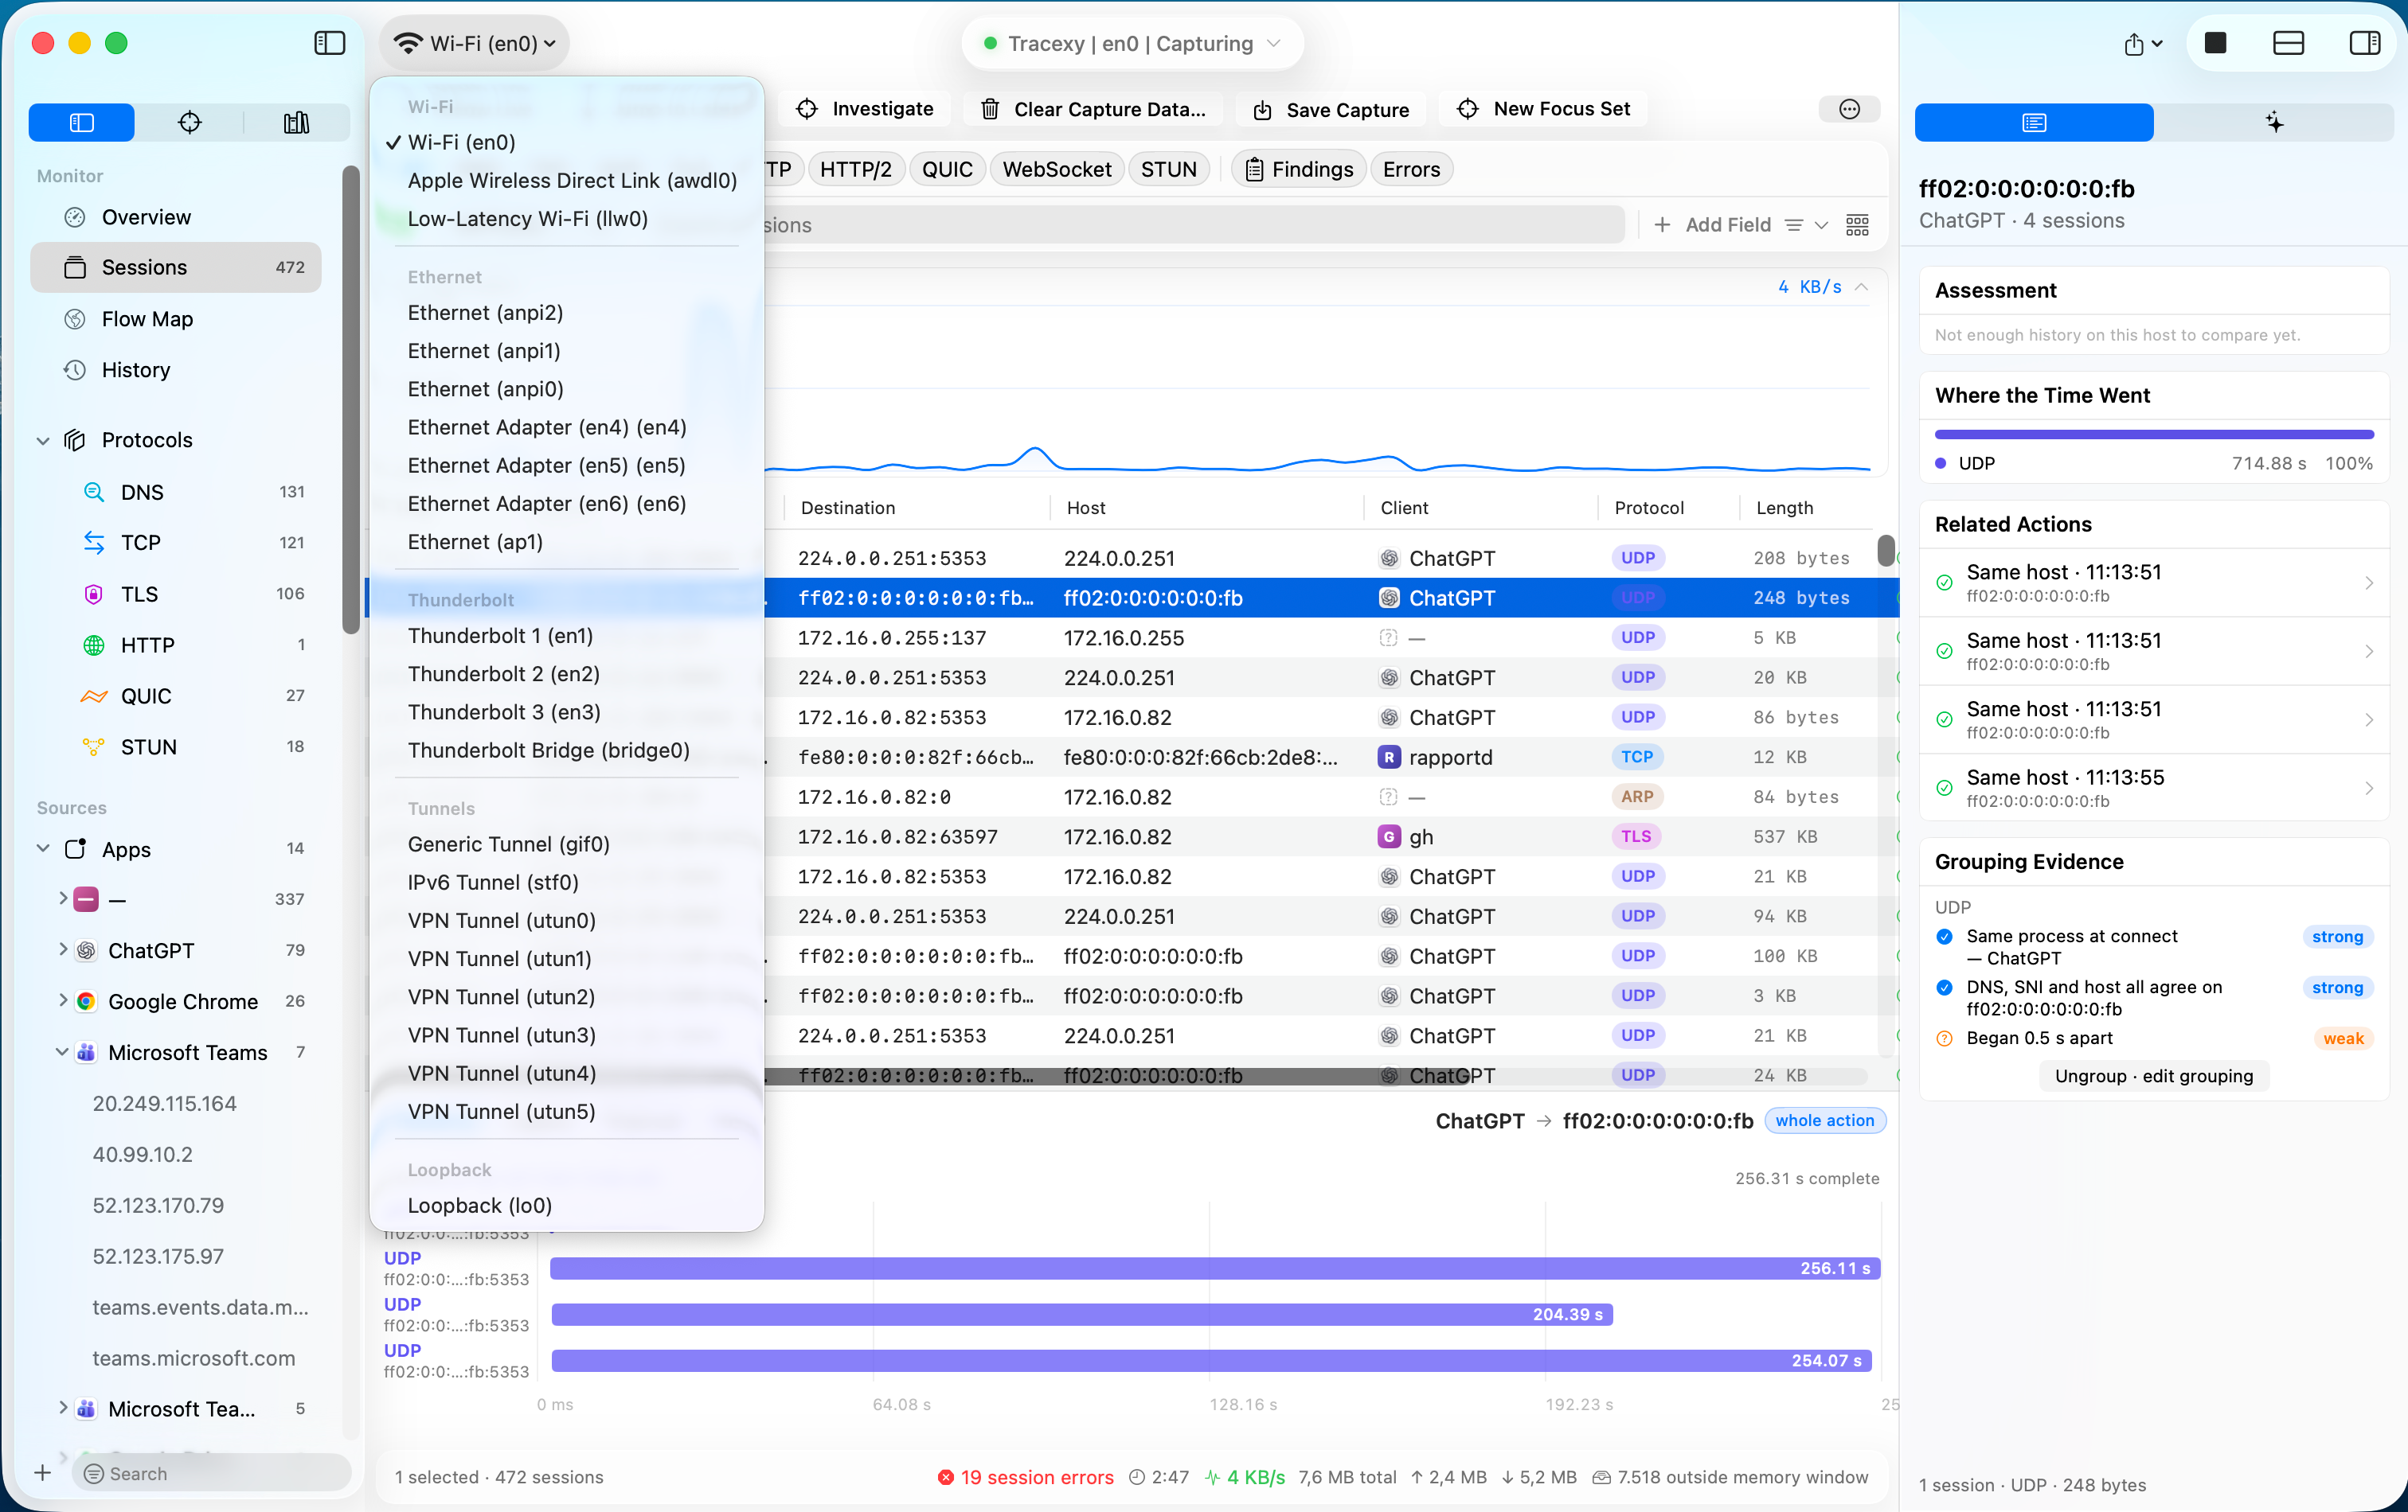Open History in sidebar
This screenshot has width=2408, height=1512.
(x=175, y=370)
